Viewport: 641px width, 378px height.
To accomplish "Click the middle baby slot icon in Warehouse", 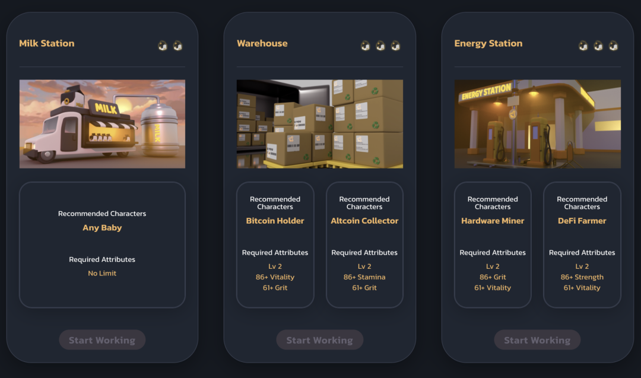I will coord(380,46).
